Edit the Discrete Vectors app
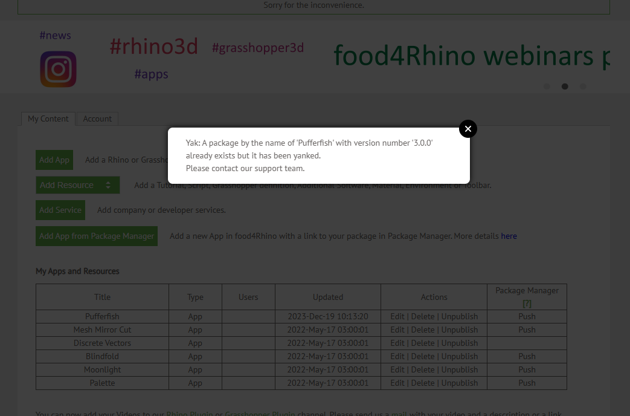Viewport: 630px width, 416px height. click(x=397, y=343)
